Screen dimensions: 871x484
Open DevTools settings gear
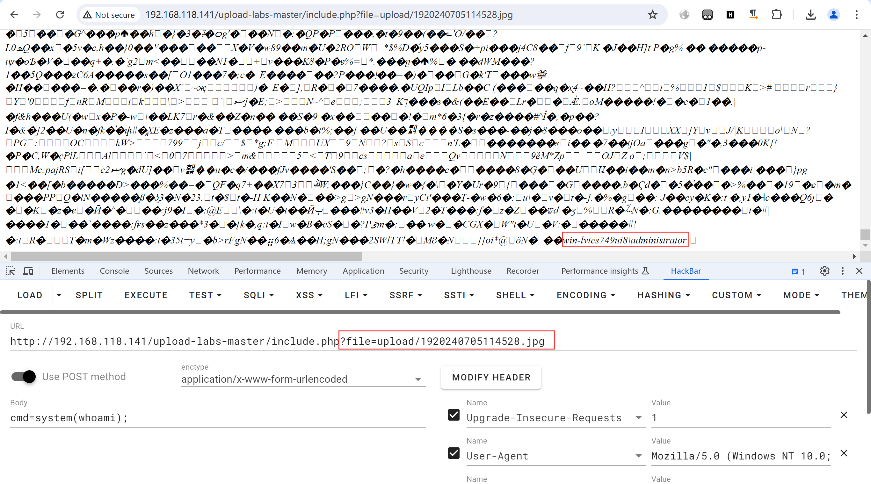tap(824, 271)
